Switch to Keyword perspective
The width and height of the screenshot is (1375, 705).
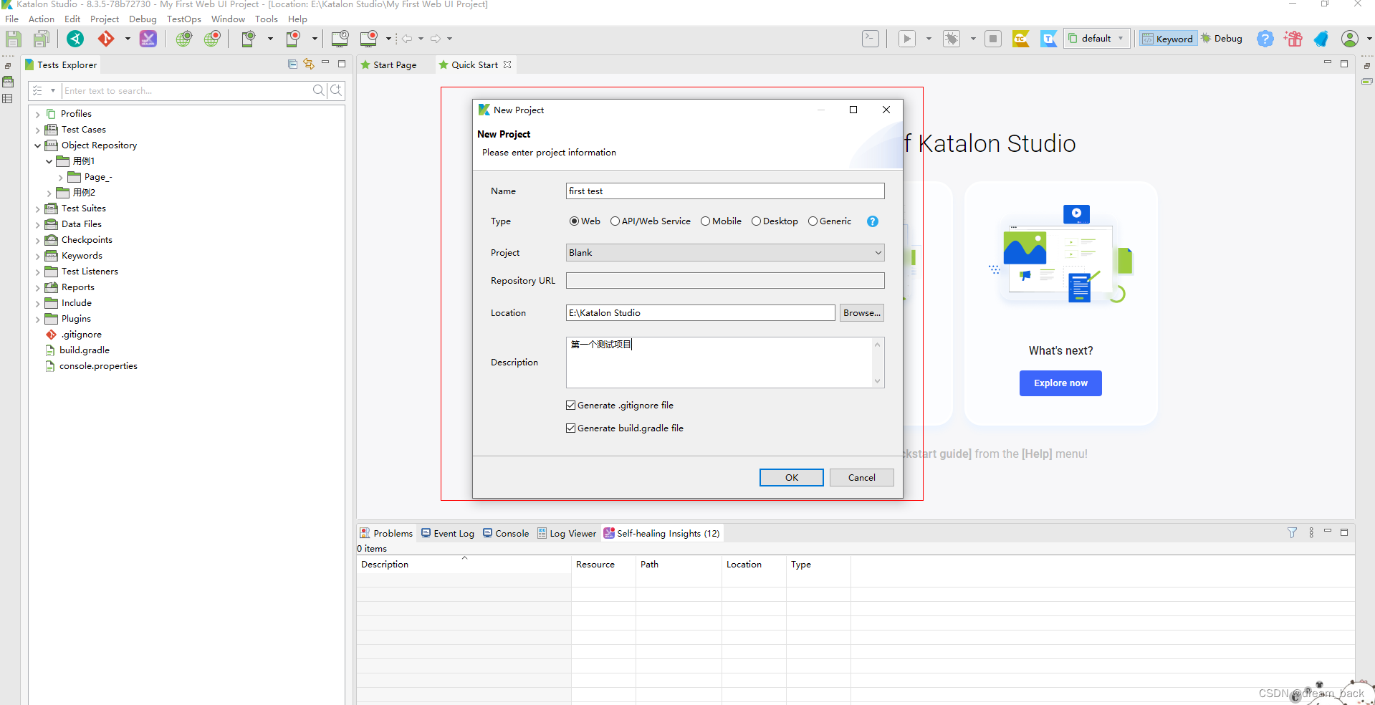[1168, 39]
